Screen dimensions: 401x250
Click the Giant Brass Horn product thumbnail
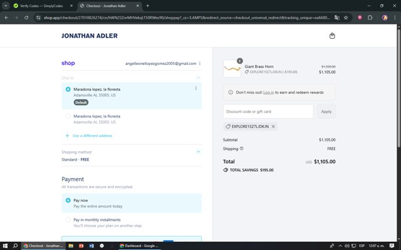tap(232, 69)
